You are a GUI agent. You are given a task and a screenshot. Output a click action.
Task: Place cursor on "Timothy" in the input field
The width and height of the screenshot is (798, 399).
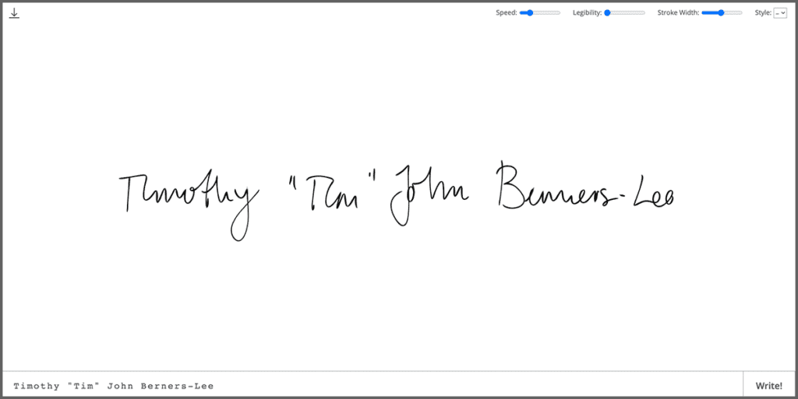[x=37, y=386]
